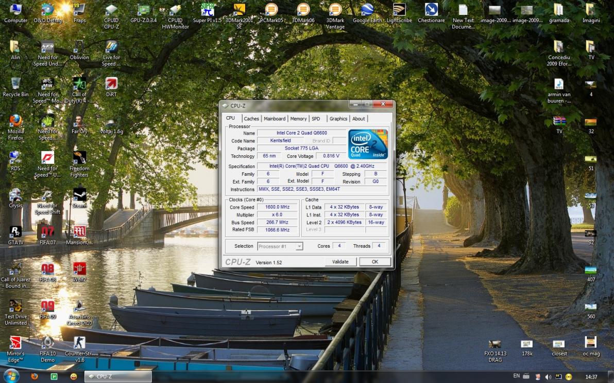The height and width of the screenshot is (383, 614).
Task: Open the gramada folder
Action: point(559,13)
